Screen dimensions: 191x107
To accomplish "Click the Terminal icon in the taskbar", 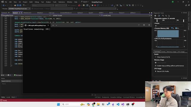I will tap(128, 104).
